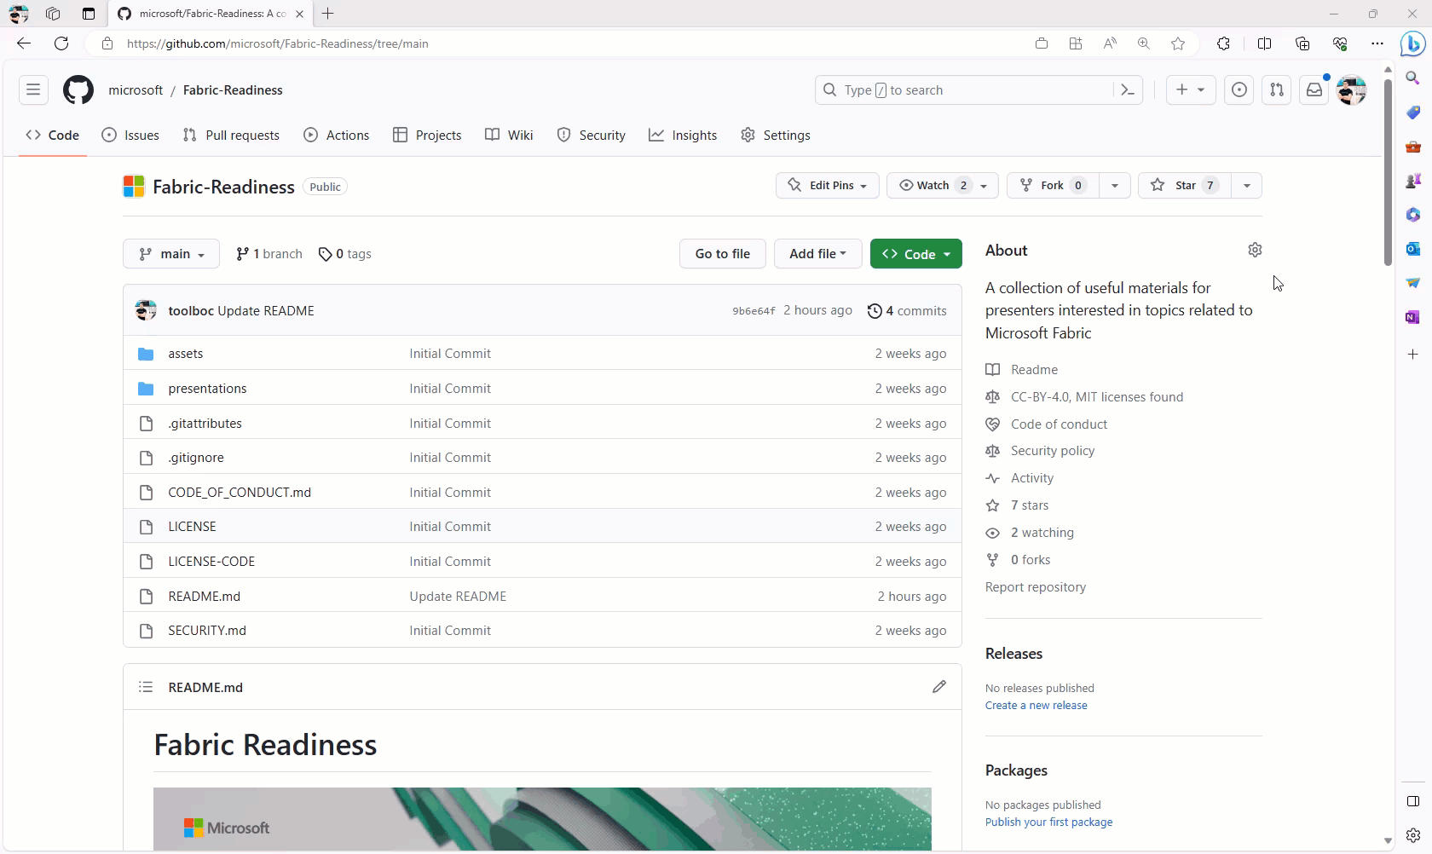Switch to the Insights tab
1432x854 pixels.
(x=683, y=135)
